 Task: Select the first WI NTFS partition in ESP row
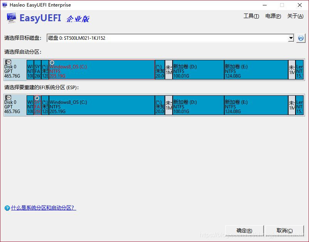point(30,105)
